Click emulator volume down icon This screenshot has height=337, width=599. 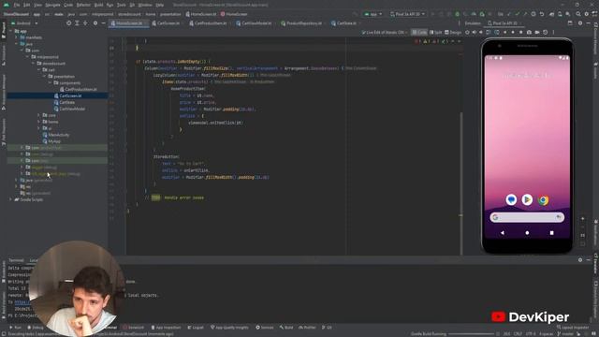(481, 33)
